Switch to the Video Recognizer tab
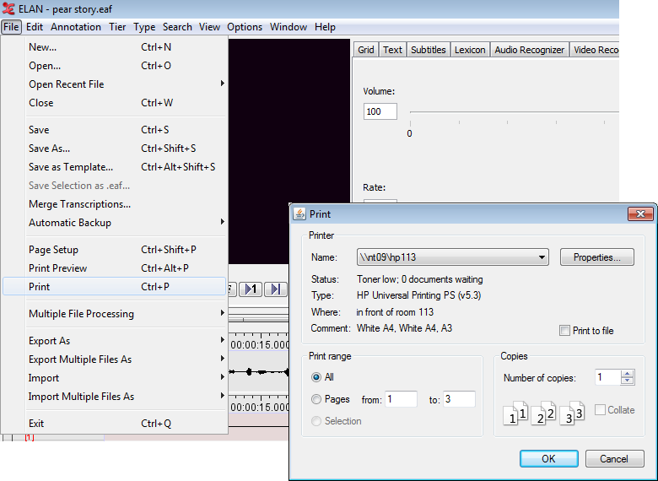 [595, 50]
